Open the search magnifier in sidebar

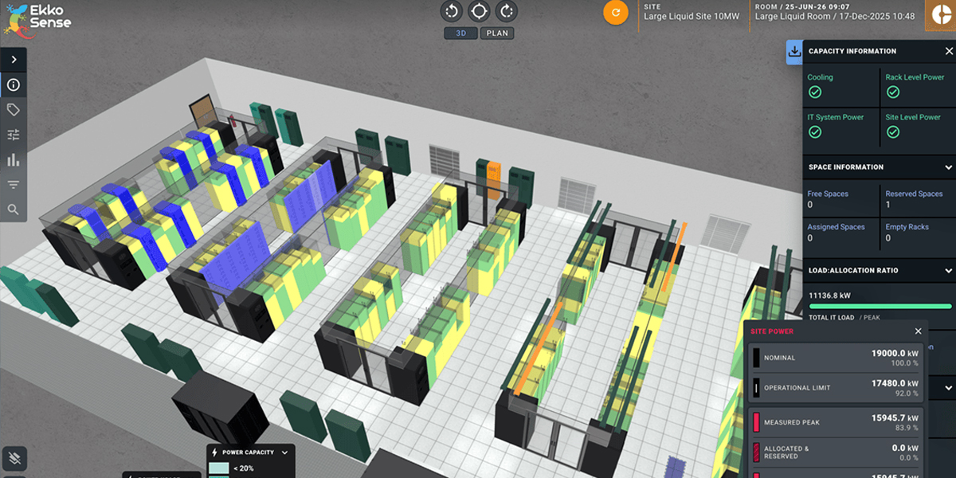pos(14,210)
